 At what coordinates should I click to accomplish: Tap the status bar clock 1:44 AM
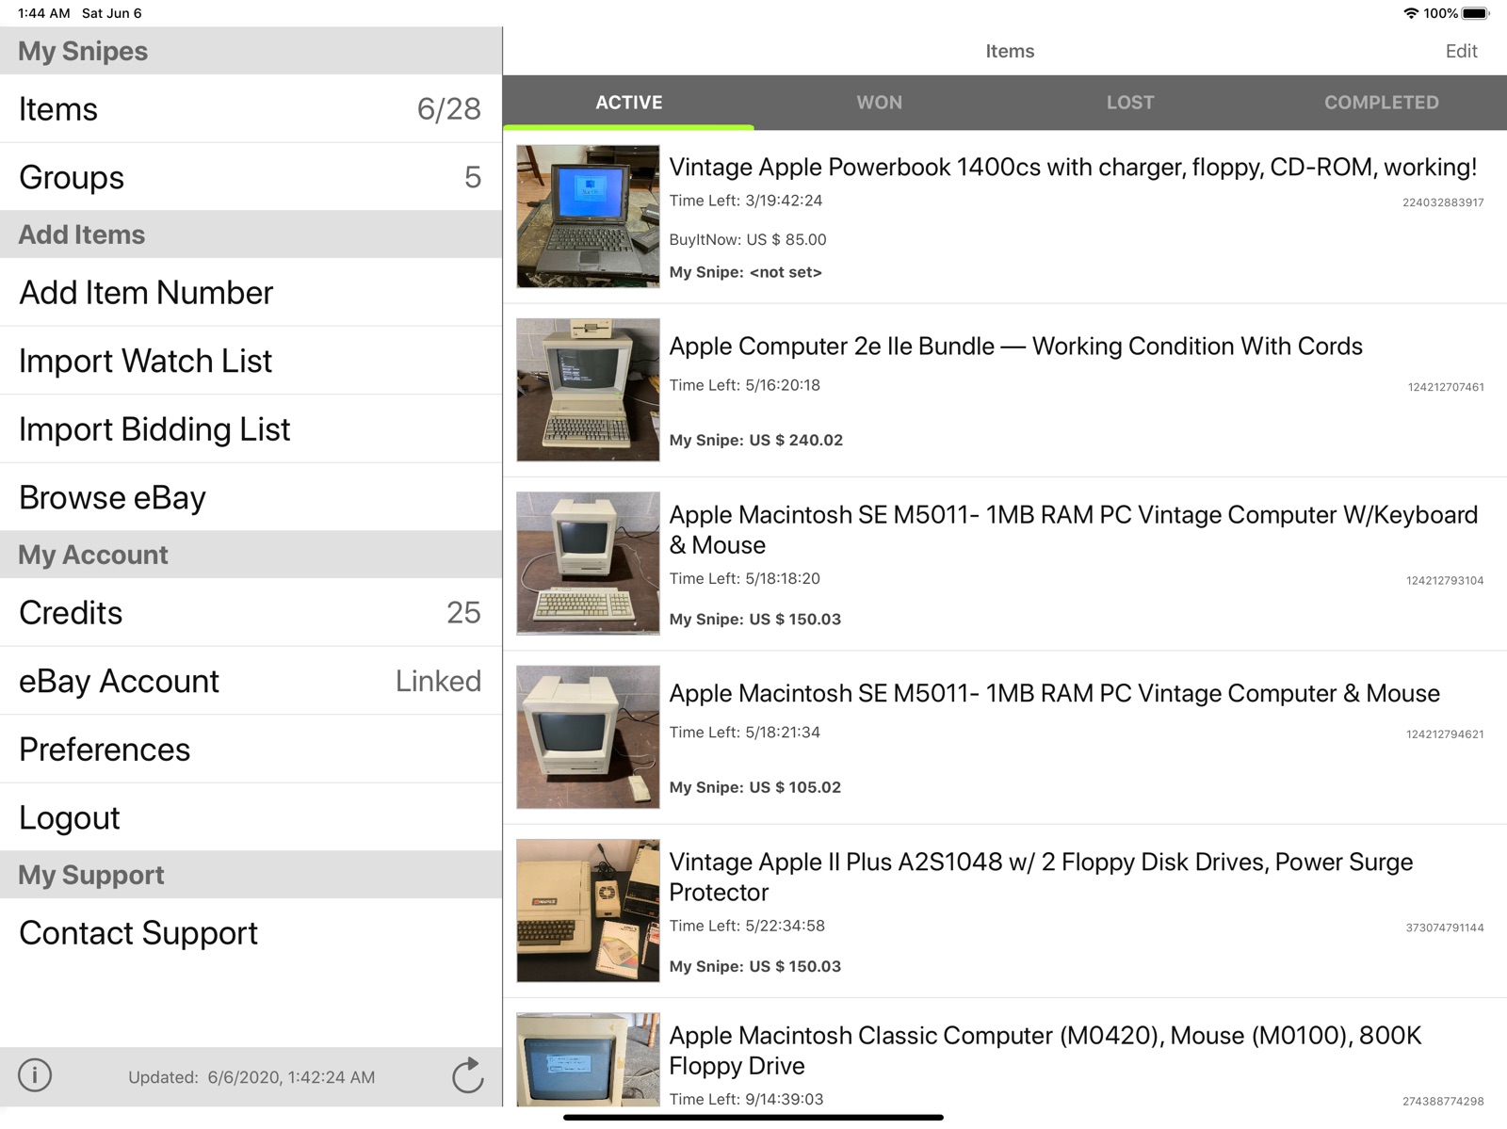pyautogui.click(x=44, y=13)
